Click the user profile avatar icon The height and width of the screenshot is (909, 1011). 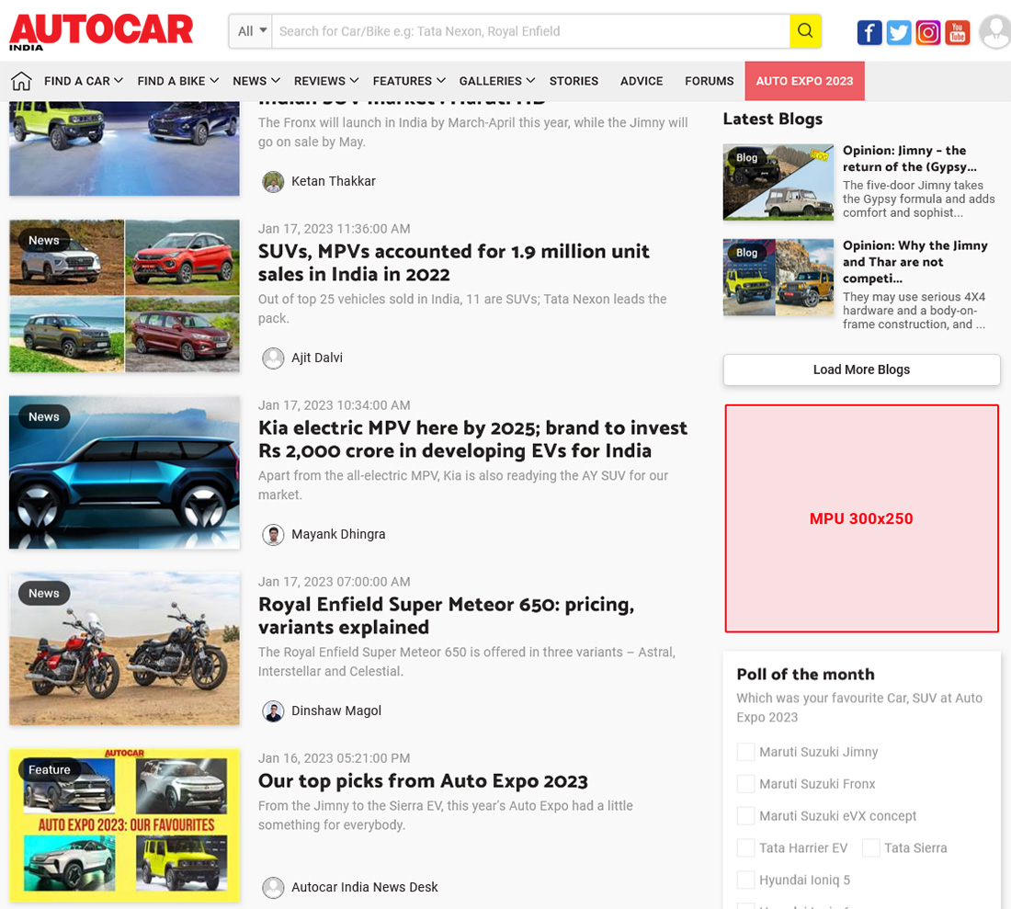click(994, 31)
